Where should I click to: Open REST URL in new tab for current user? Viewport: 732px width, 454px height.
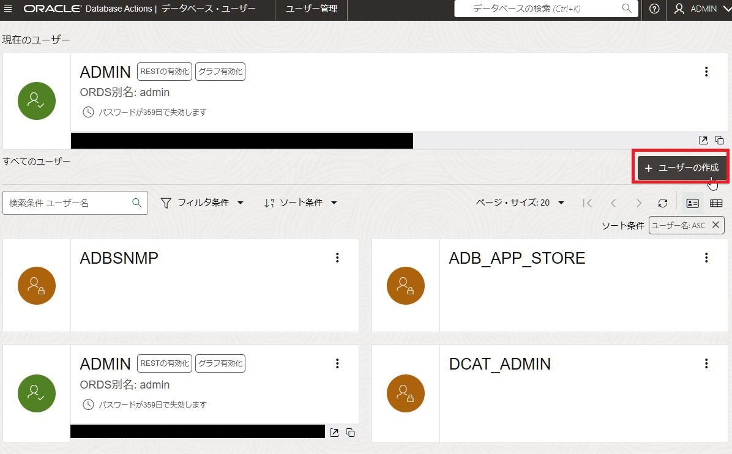[x=703, y=140]
